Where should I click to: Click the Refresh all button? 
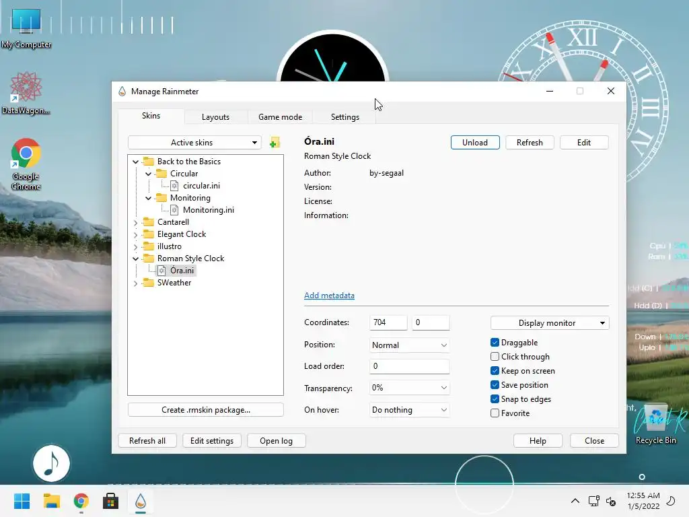147,440
